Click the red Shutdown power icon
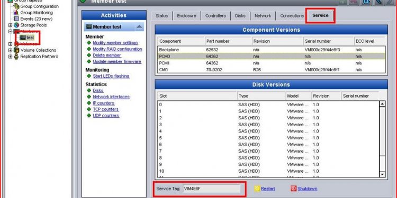Viewport: 397px width, 198px height. (294, 188)
